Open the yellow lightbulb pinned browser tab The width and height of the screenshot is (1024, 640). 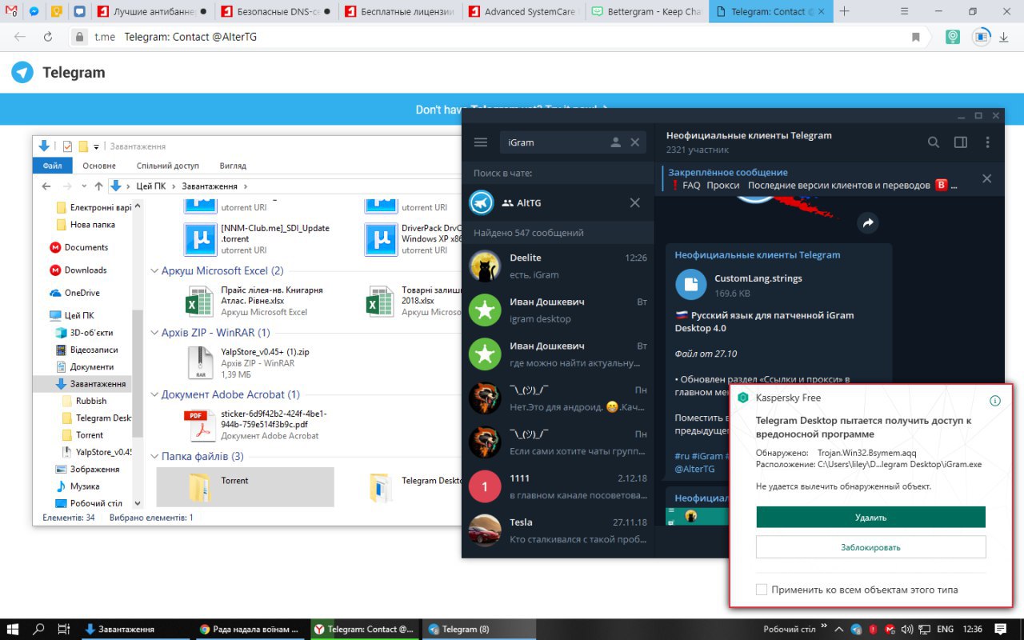pos(57,12)
